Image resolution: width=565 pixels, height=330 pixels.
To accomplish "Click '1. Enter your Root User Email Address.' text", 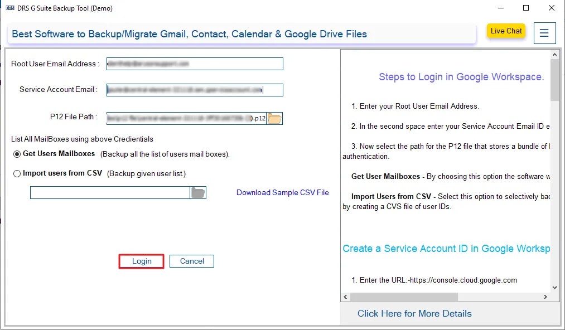I will [415, 106].
